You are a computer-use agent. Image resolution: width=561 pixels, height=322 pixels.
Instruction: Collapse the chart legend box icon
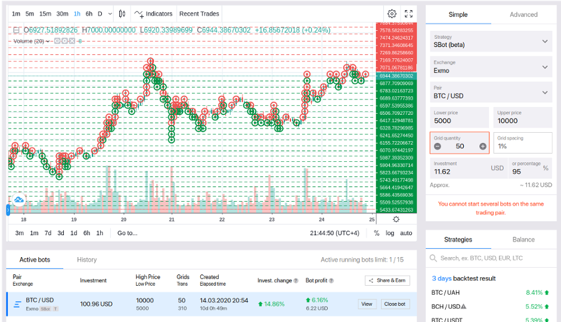[16, 30]
